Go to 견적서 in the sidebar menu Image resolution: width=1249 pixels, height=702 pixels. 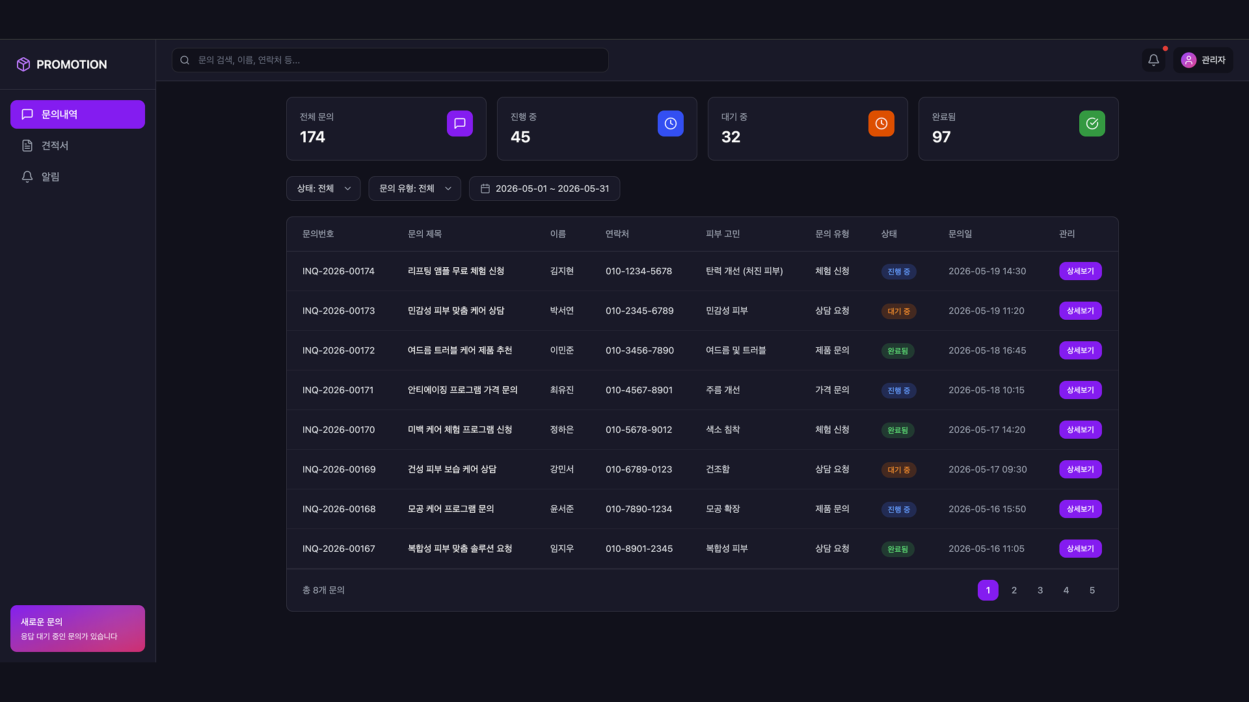(77, 146)
